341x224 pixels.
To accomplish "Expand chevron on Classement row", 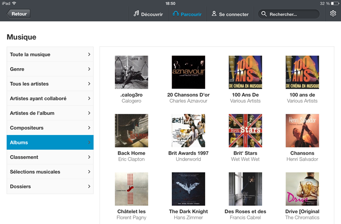I will click(89, 157).
